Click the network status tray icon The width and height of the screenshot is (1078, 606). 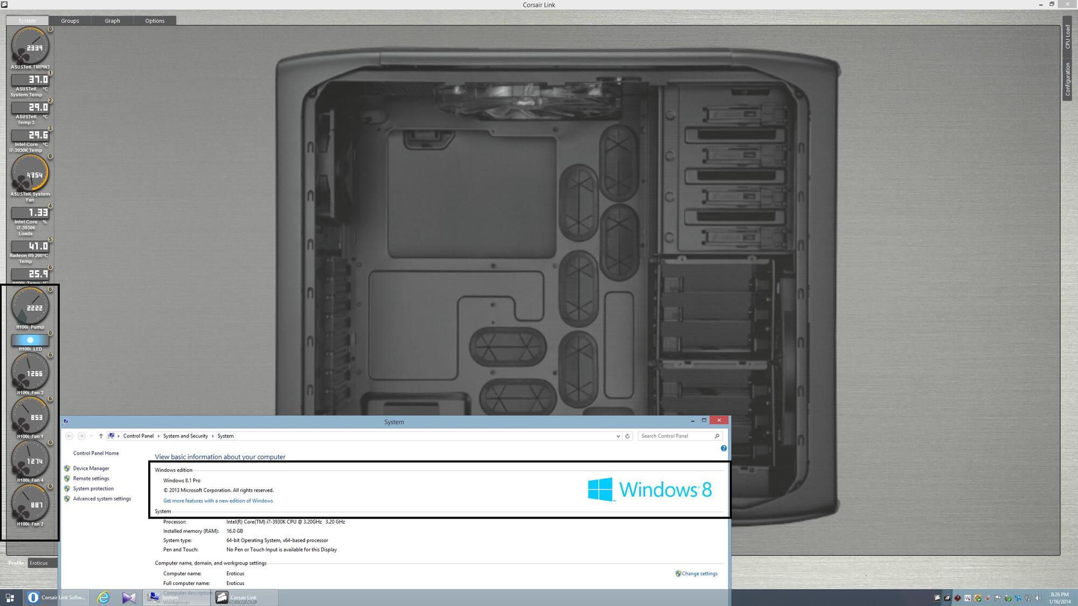pos(1028,598)
